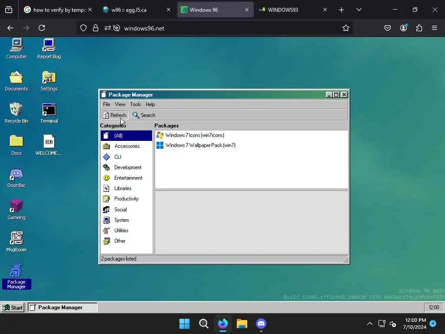Close the Package Manager window
Screen dimensions: 445x334
[344, 94]
